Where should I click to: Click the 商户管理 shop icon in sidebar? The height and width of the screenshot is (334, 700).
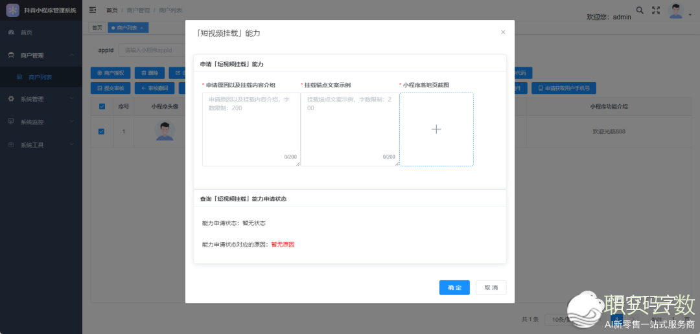(11, 55)
